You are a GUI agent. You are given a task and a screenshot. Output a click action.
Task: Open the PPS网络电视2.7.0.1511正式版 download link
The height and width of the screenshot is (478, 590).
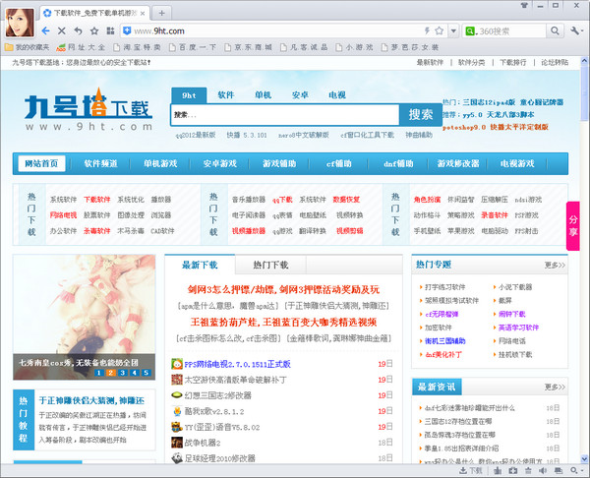237,364
